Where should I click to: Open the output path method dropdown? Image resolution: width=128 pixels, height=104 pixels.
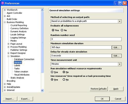pyautogui.click(x=119, y=21)
